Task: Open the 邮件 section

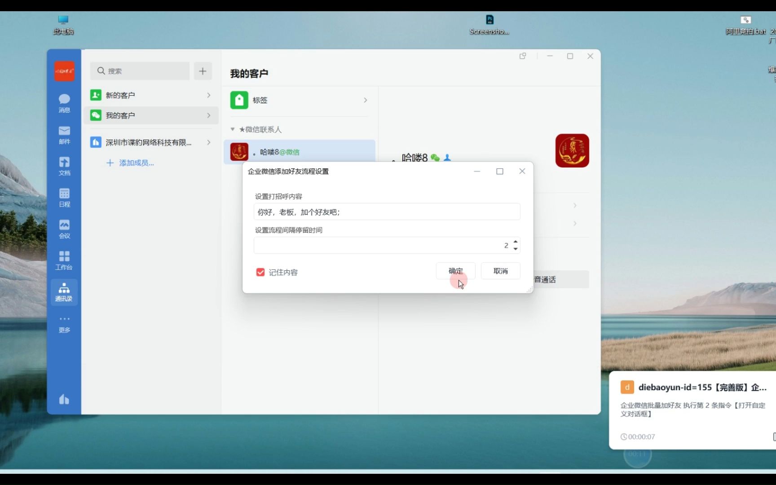Action: tap(64, 135)
